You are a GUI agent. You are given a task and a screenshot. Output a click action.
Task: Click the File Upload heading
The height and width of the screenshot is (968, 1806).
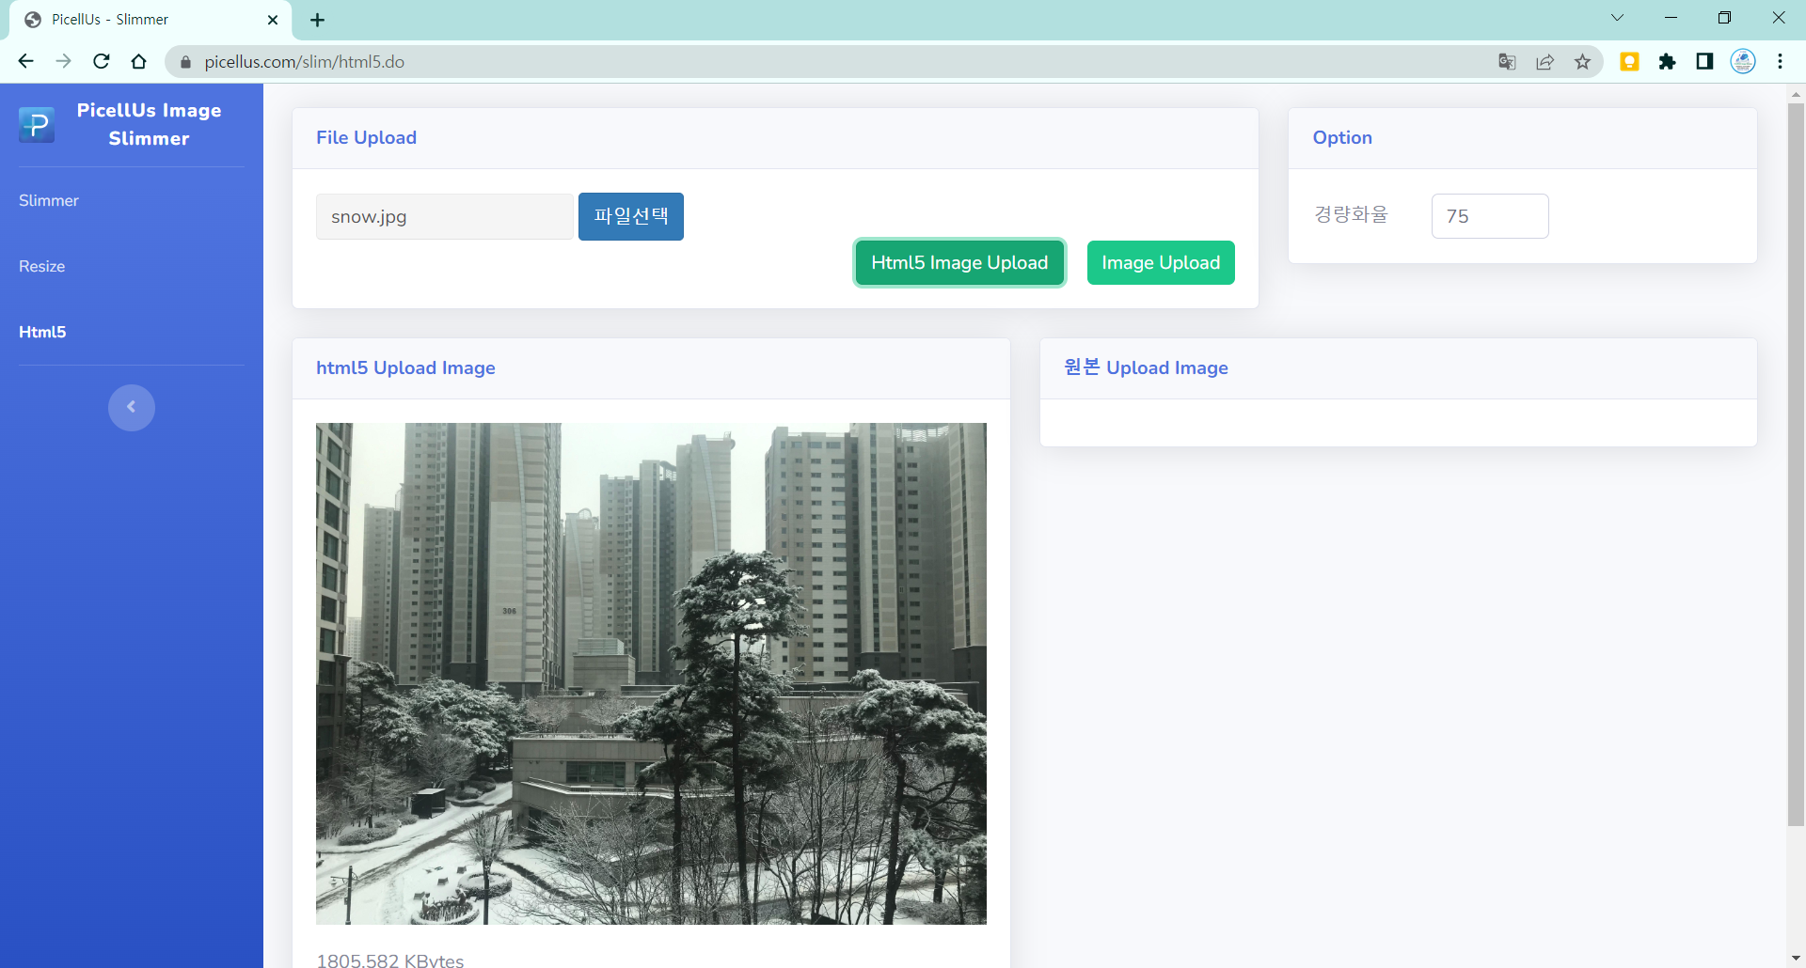[x=366, y=137]
